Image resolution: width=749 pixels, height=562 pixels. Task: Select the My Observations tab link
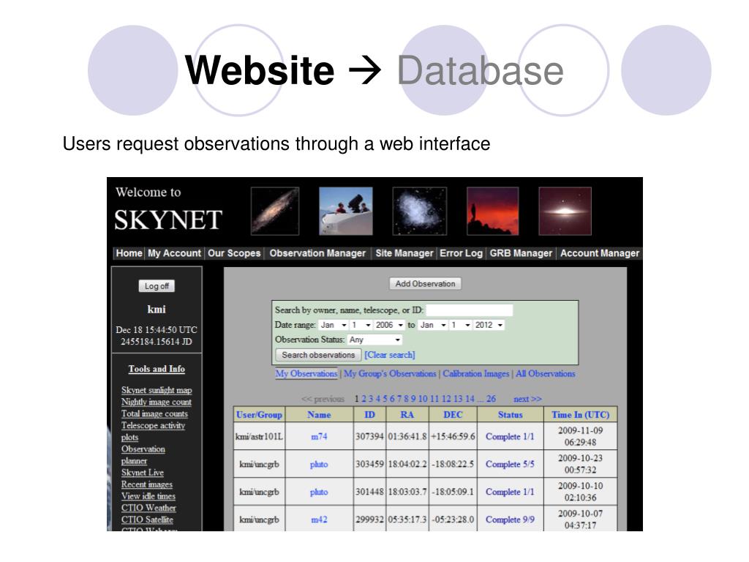pyautogui.click(x=306, y=374)
